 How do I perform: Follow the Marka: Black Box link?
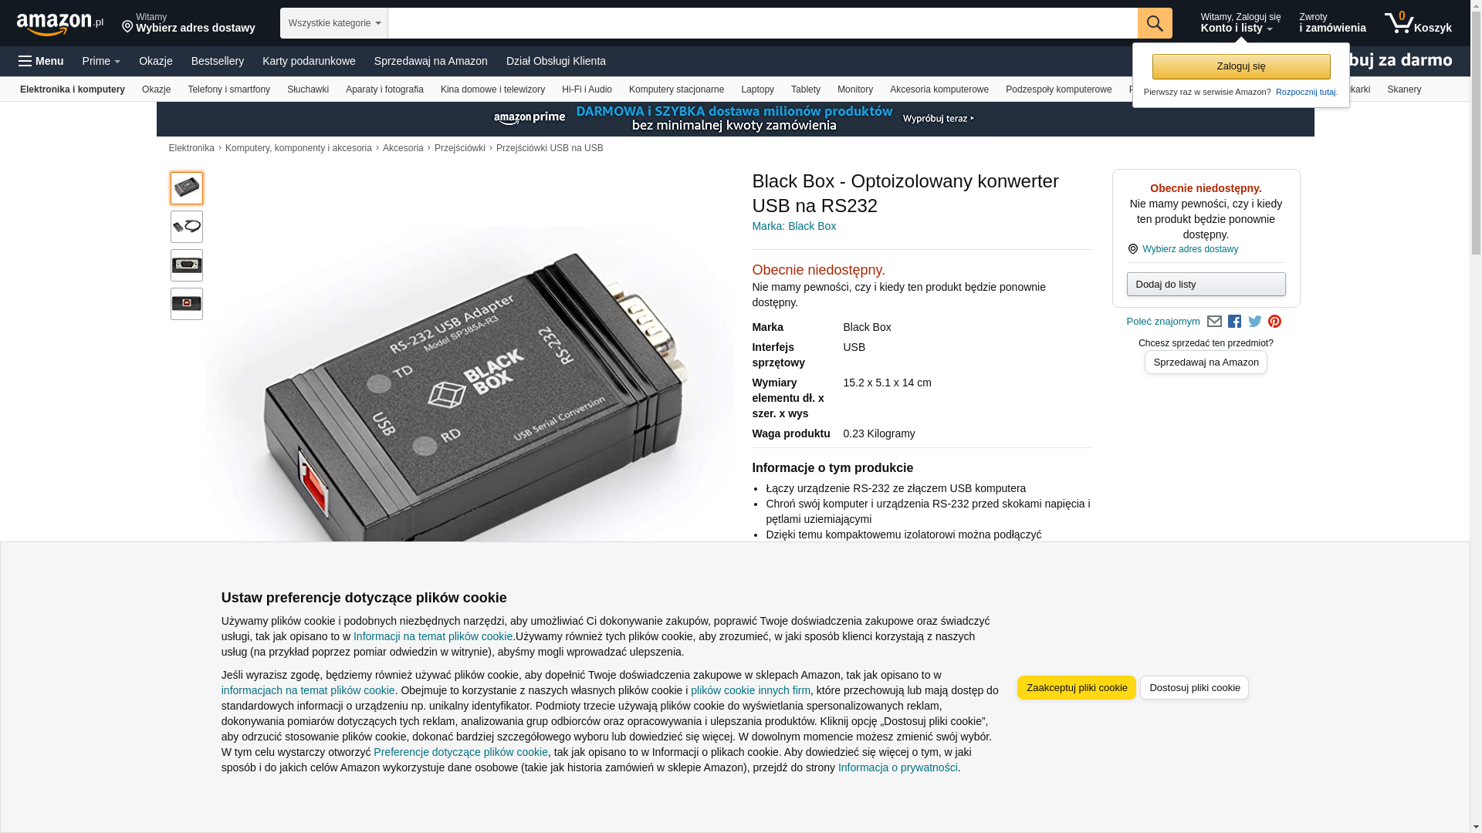click(x=793, y=226)
